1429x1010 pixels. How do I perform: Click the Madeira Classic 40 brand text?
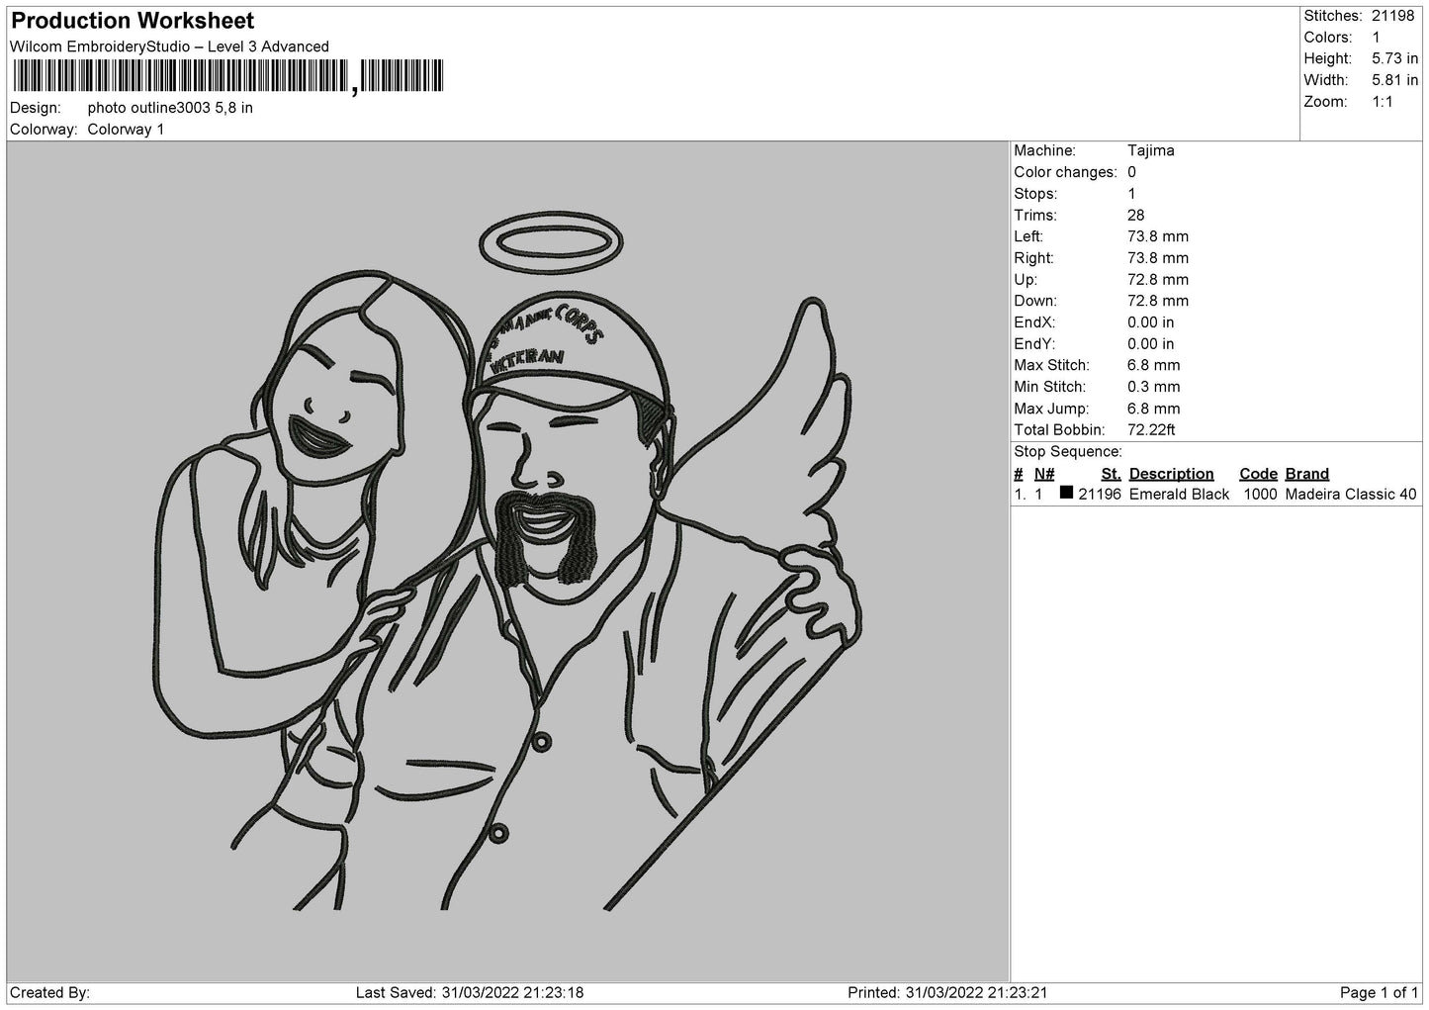pyautogui.click(x=1350, y=495)
